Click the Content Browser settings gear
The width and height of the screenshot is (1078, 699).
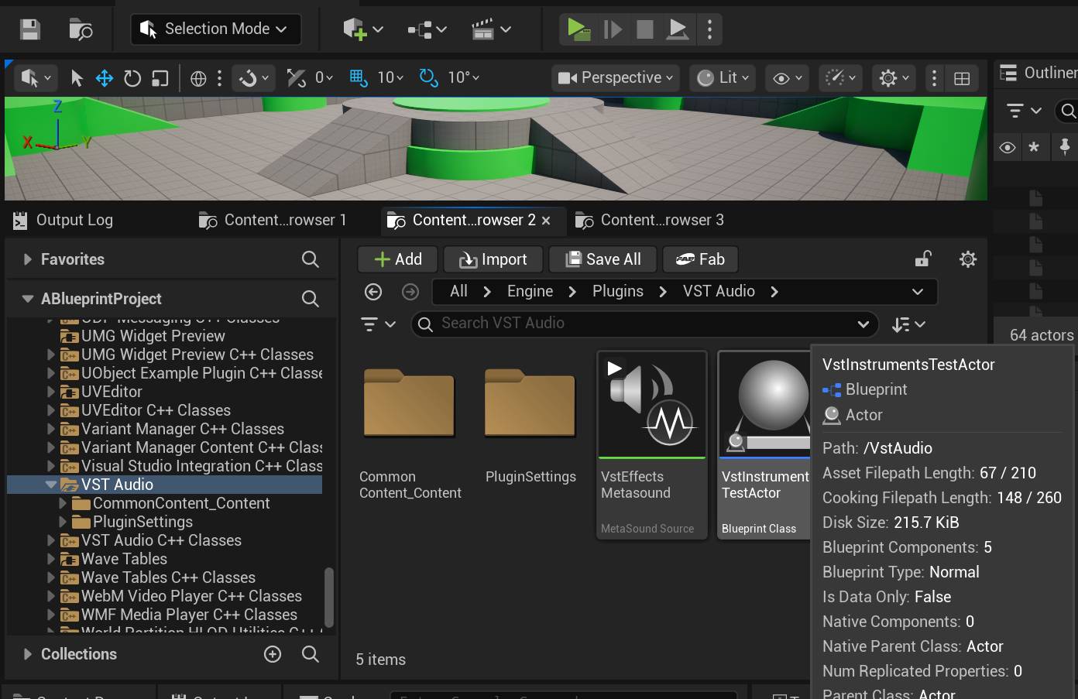click(x=967, y=259)
